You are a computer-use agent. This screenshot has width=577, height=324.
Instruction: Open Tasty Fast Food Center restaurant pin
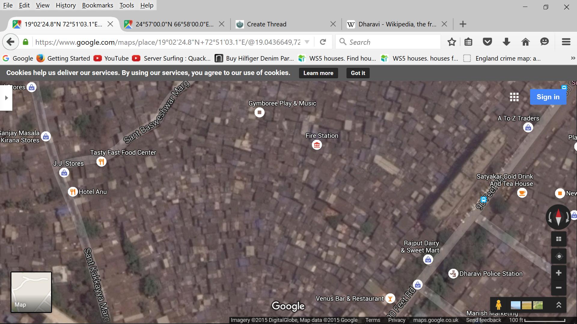[102, 162]
